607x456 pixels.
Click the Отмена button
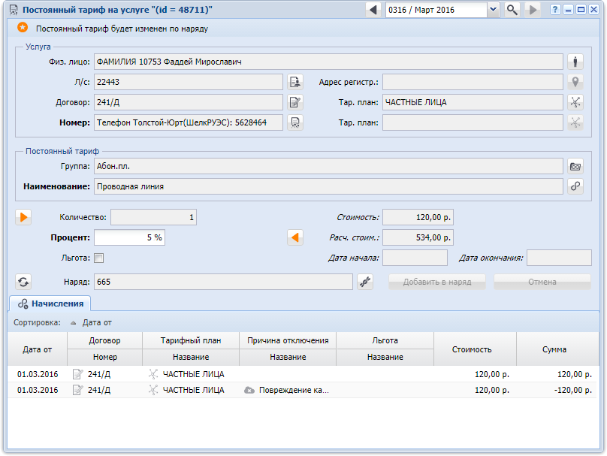click(x=542, y=282)
